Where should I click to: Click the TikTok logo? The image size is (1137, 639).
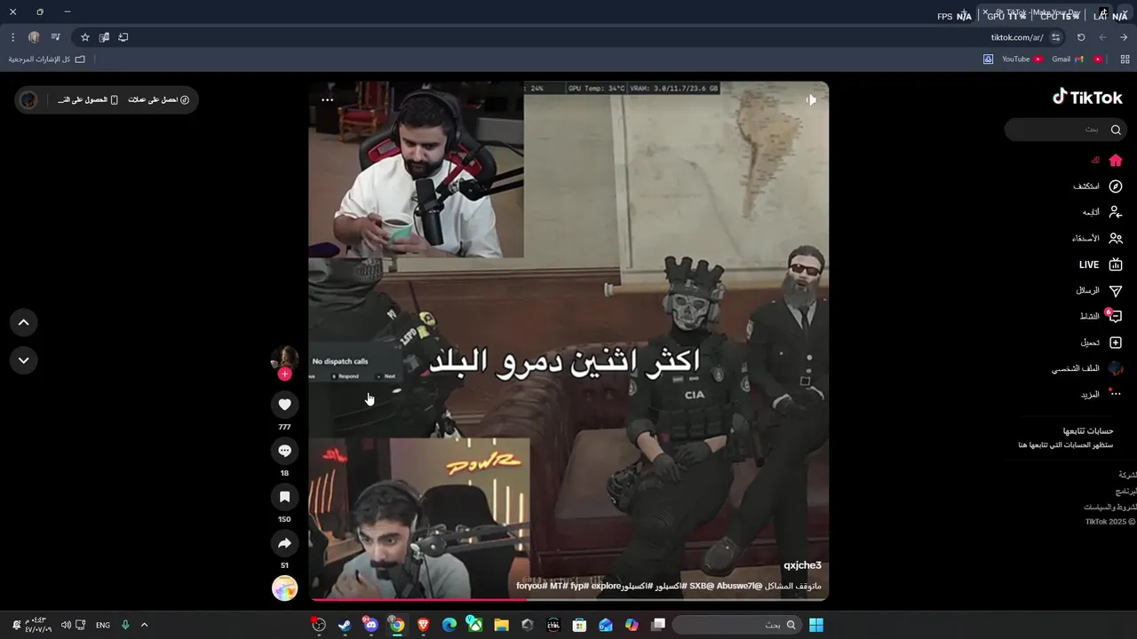(x=1087, y=97)
